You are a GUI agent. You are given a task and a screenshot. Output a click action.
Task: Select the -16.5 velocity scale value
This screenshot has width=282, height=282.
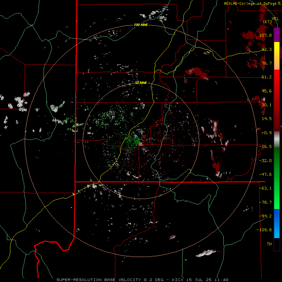coord(265,147)
